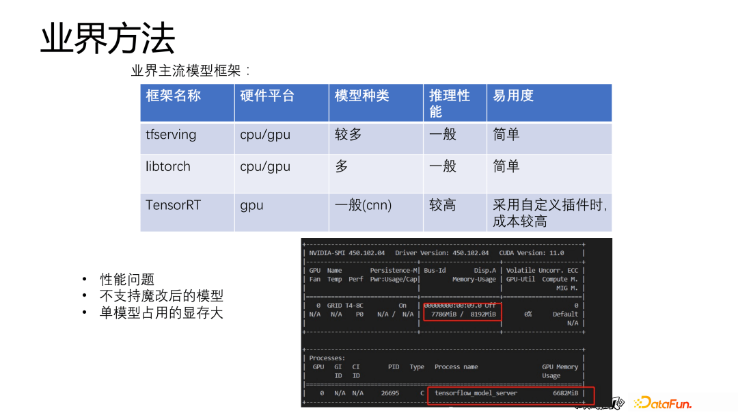Click cpu/gpu cell in tfserving row
Screen dimensions: 738x415
pos(282,139)
